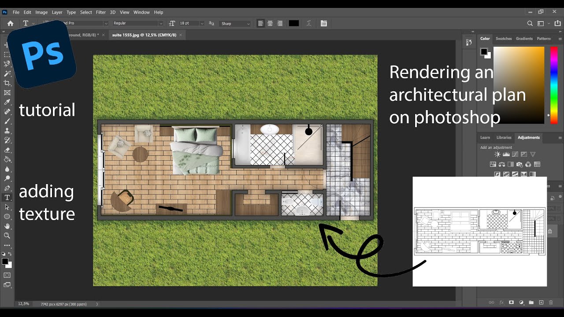
Task: Select the Frame tool
Action: pos(7,93)
